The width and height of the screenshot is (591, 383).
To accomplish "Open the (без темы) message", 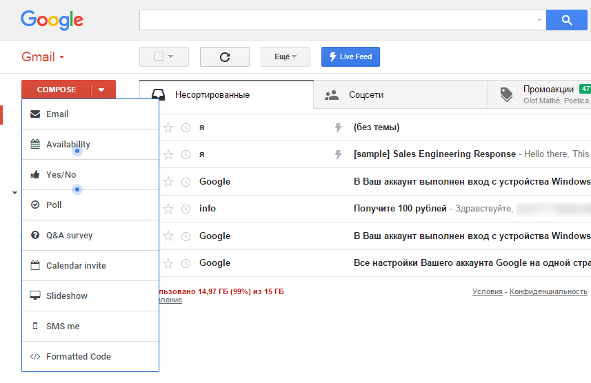I will click(377, 127).
